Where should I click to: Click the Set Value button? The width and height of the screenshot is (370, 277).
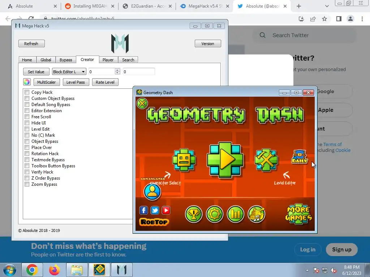click(36, 72)
